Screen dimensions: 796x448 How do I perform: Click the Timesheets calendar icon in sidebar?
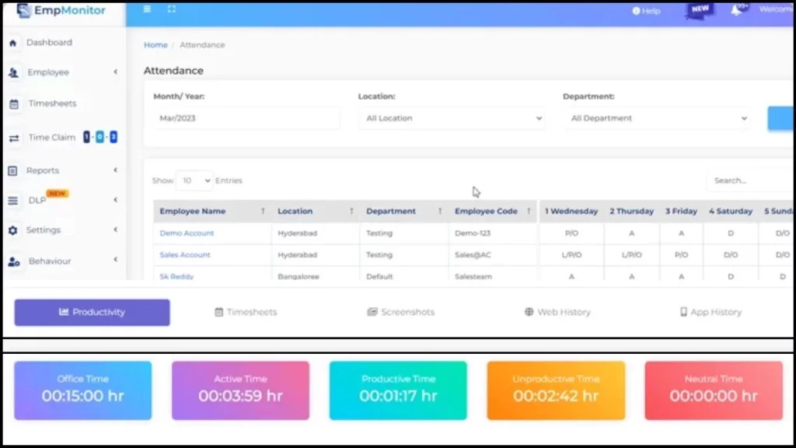pos(14,104)
